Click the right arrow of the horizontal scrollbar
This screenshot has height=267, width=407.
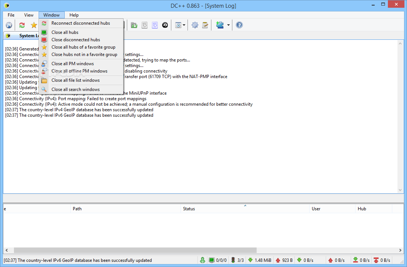click(400, 250)
